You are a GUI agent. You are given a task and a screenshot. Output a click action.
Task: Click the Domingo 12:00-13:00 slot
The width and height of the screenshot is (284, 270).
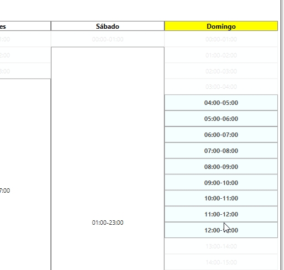[221, 230]
